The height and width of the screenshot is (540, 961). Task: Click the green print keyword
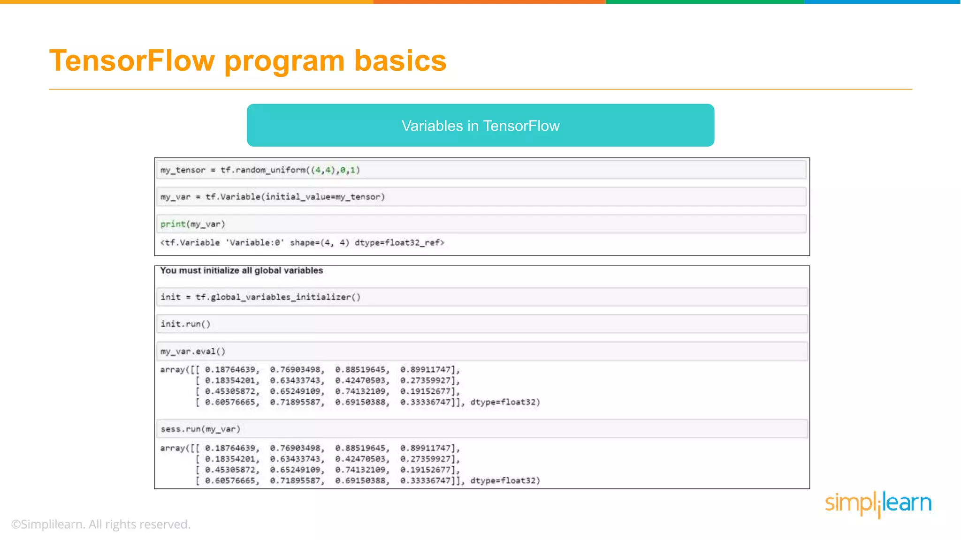pos(173,224)
